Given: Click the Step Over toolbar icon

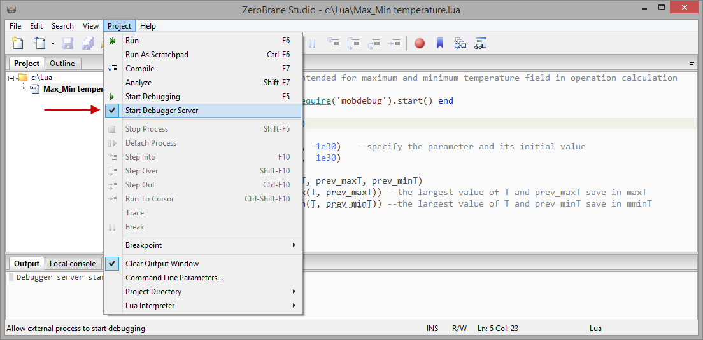Looking at the screenshot, I should (353, 43).
